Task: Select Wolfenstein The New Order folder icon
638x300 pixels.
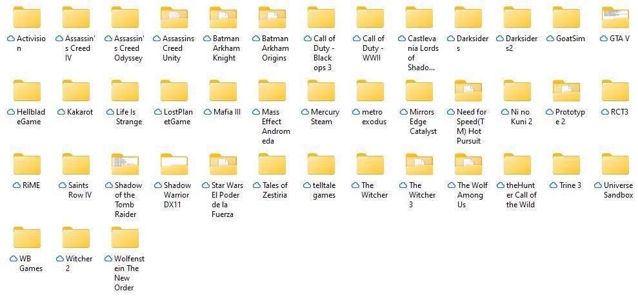Action: [125, 238]
